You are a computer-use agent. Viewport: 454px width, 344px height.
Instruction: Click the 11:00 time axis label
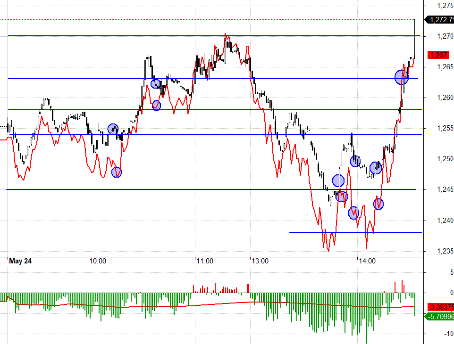point(205,261)
